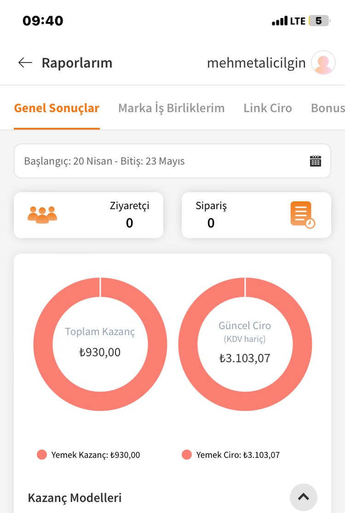
Task: Tap the back arrow beside Raporlarım
Action: [x=25, y=63]
